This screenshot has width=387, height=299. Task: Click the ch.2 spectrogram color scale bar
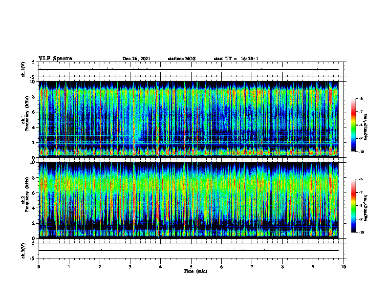[353, 206]
